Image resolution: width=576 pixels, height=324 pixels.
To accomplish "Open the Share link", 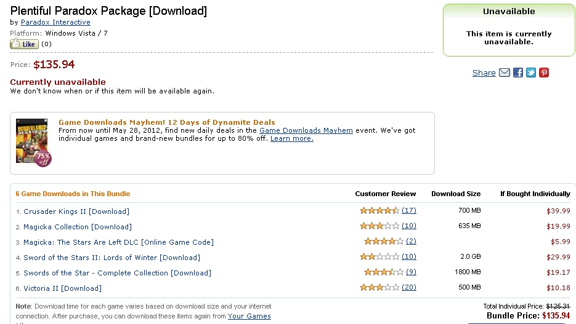I will pos(484,73).
